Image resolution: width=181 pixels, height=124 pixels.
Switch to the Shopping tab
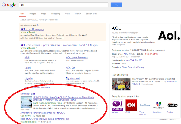[x=56, y=14]
